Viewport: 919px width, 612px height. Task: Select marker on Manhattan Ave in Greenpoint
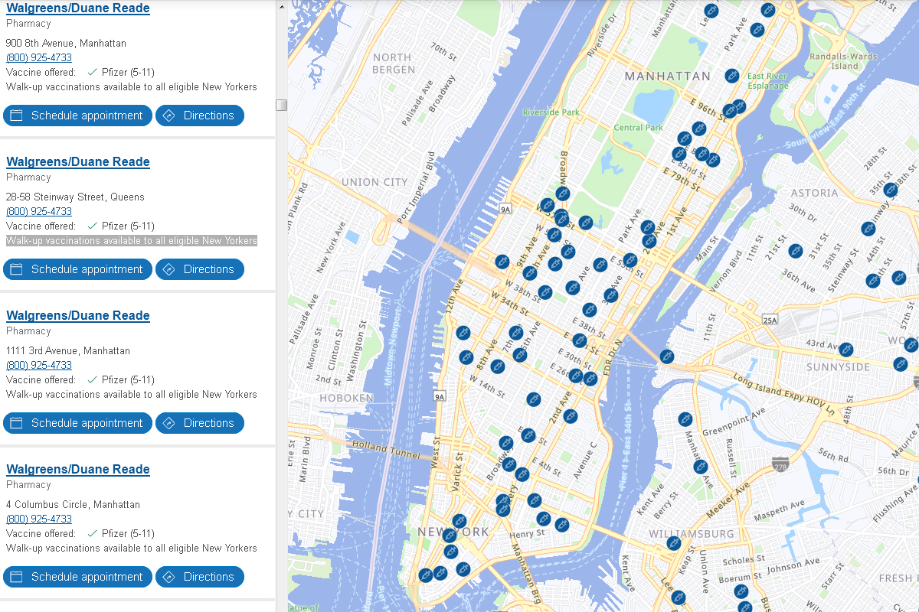(x=700, y=466)
